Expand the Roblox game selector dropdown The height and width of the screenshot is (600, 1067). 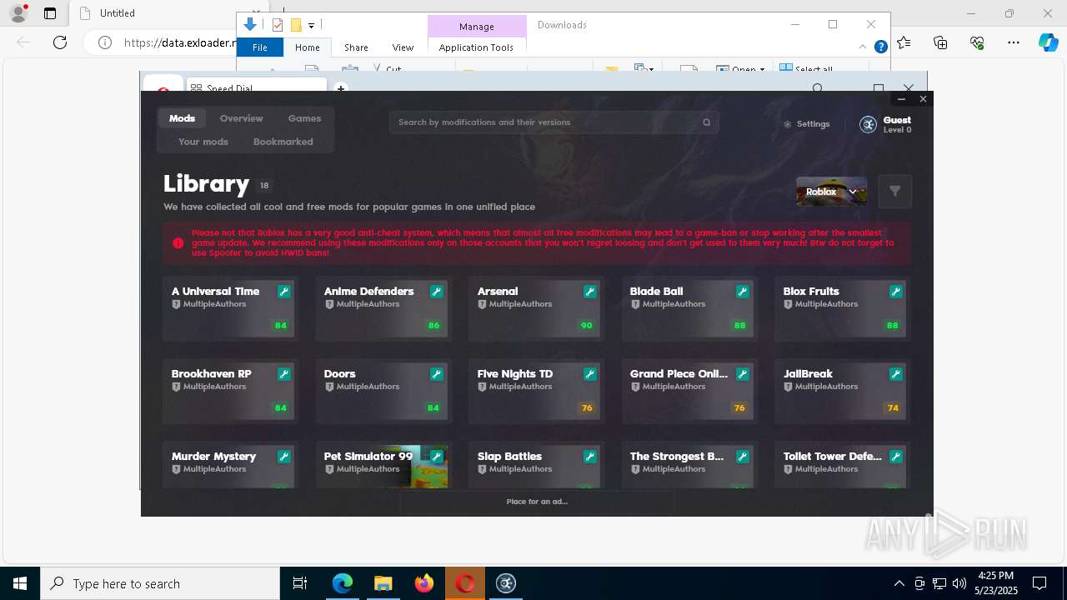pos(831,192)
